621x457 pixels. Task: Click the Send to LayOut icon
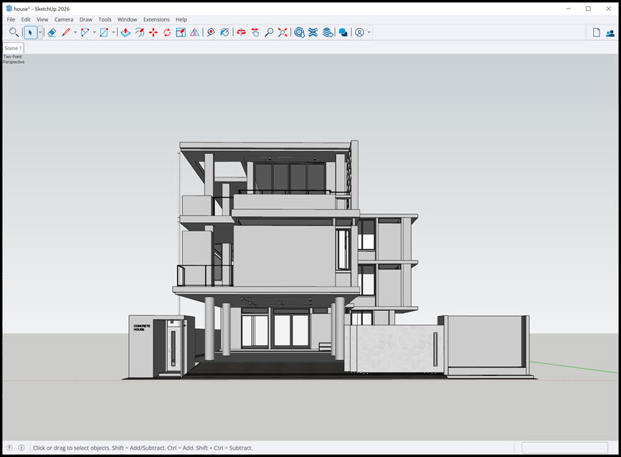click(328, 32)
